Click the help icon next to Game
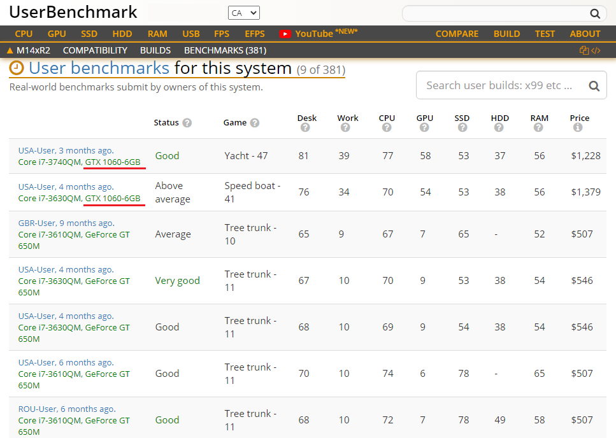The width and height of the screenshot is (616, 438). [255, 123]
